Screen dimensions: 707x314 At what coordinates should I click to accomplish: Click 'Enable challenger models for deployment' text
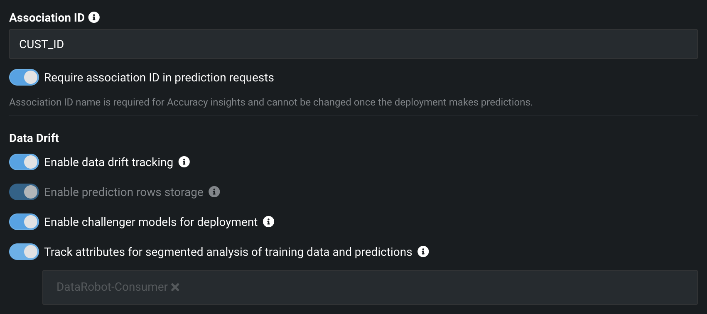151,222
